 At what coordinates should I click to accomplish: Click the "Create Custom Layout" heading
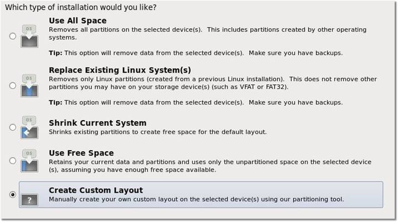coord(96,190)
